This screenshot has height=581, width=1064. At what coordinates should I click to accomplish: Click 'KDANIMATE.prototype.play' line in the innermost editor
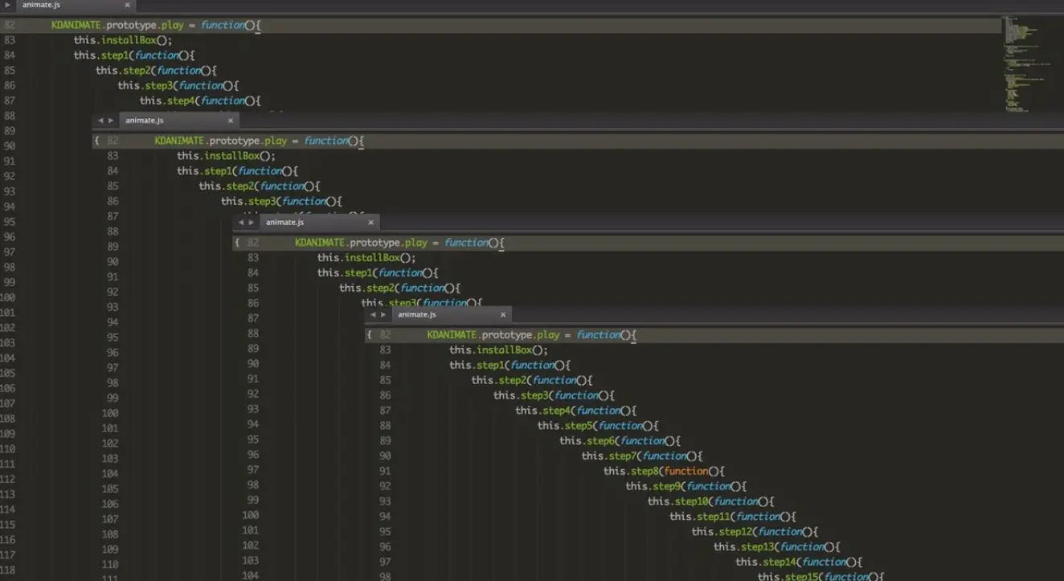532,335
